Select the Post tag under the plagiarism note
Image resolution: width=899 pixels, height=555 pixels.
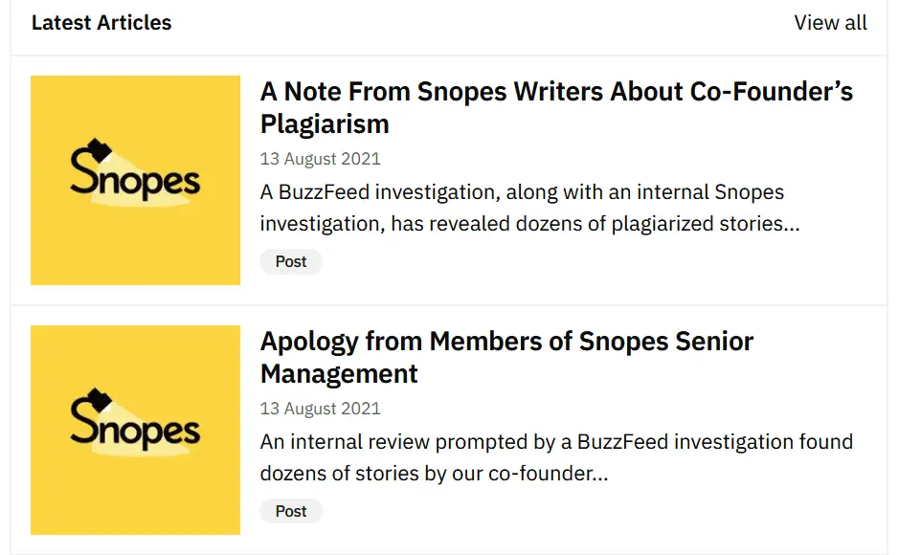click(291, 261)
